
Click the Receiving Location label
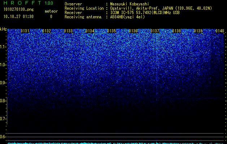click(84, 8)
